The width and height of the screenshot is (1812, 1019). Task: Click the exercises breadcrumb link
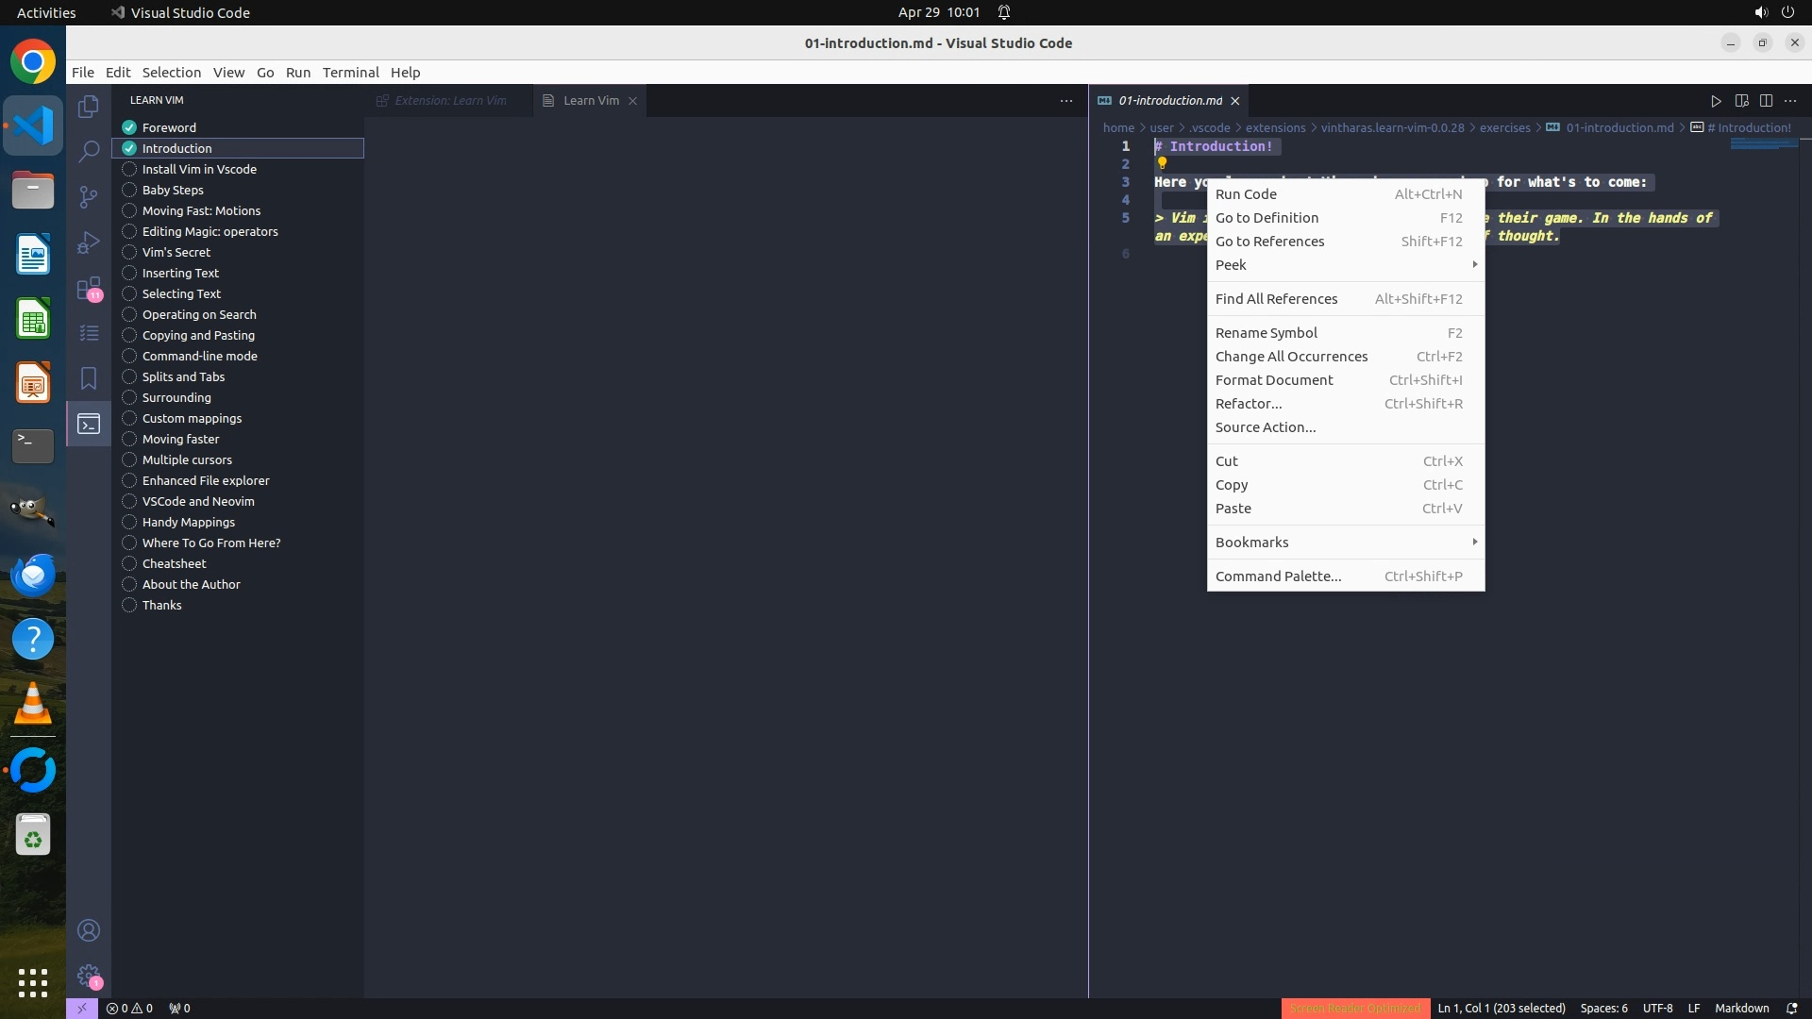pyautogui.click(x=1504, y=127)
